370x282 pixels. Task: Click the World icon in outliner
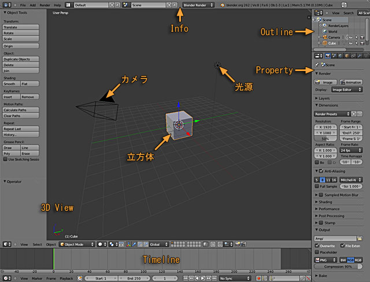[324, 31]
